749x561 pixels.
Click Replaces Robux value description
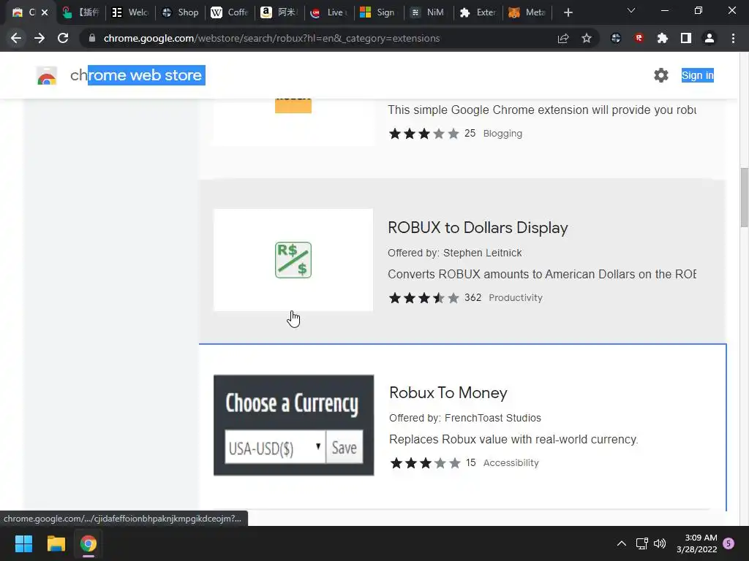pos(513,439)
